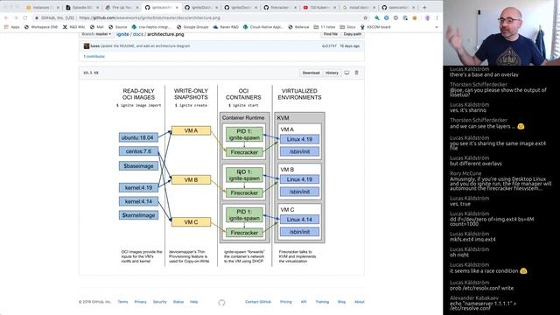Click the Training footer link
Viewport: 560px width, 315px height.
(x=322, y=302)
